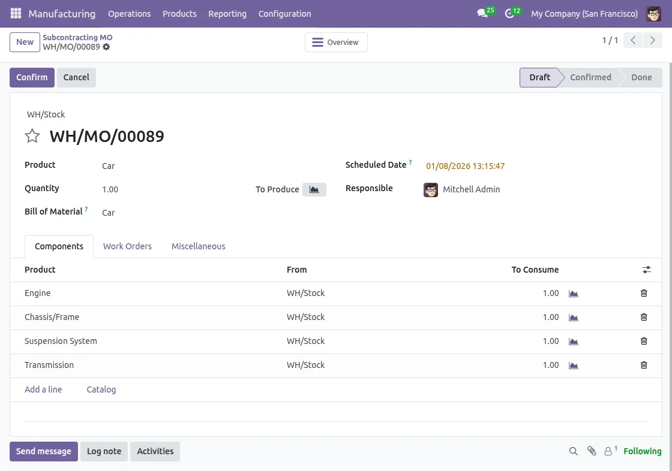The width and height of the screenshot is (672, 471).
Task: Open the chat messages icon
Action: tap(482, 13)
